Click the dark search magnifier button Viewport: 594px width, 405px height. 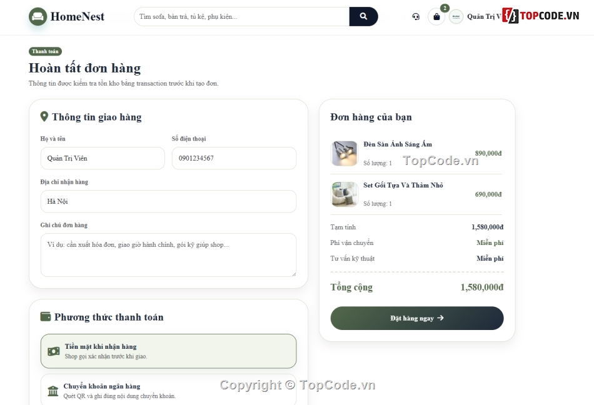(x=364, y=17)
